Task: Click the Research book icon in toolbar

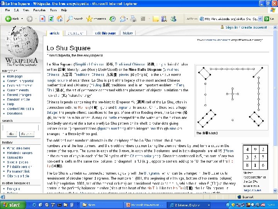Action: (x=164, y=19)
